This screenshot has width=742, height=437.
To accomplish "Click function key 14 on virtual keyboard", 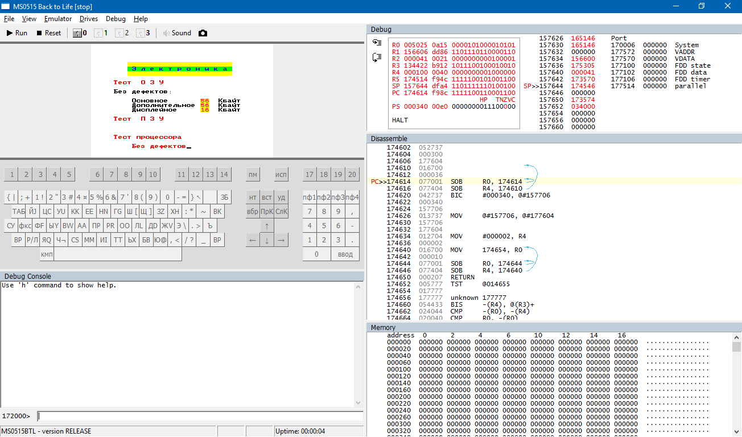I will tap(224, 174).
